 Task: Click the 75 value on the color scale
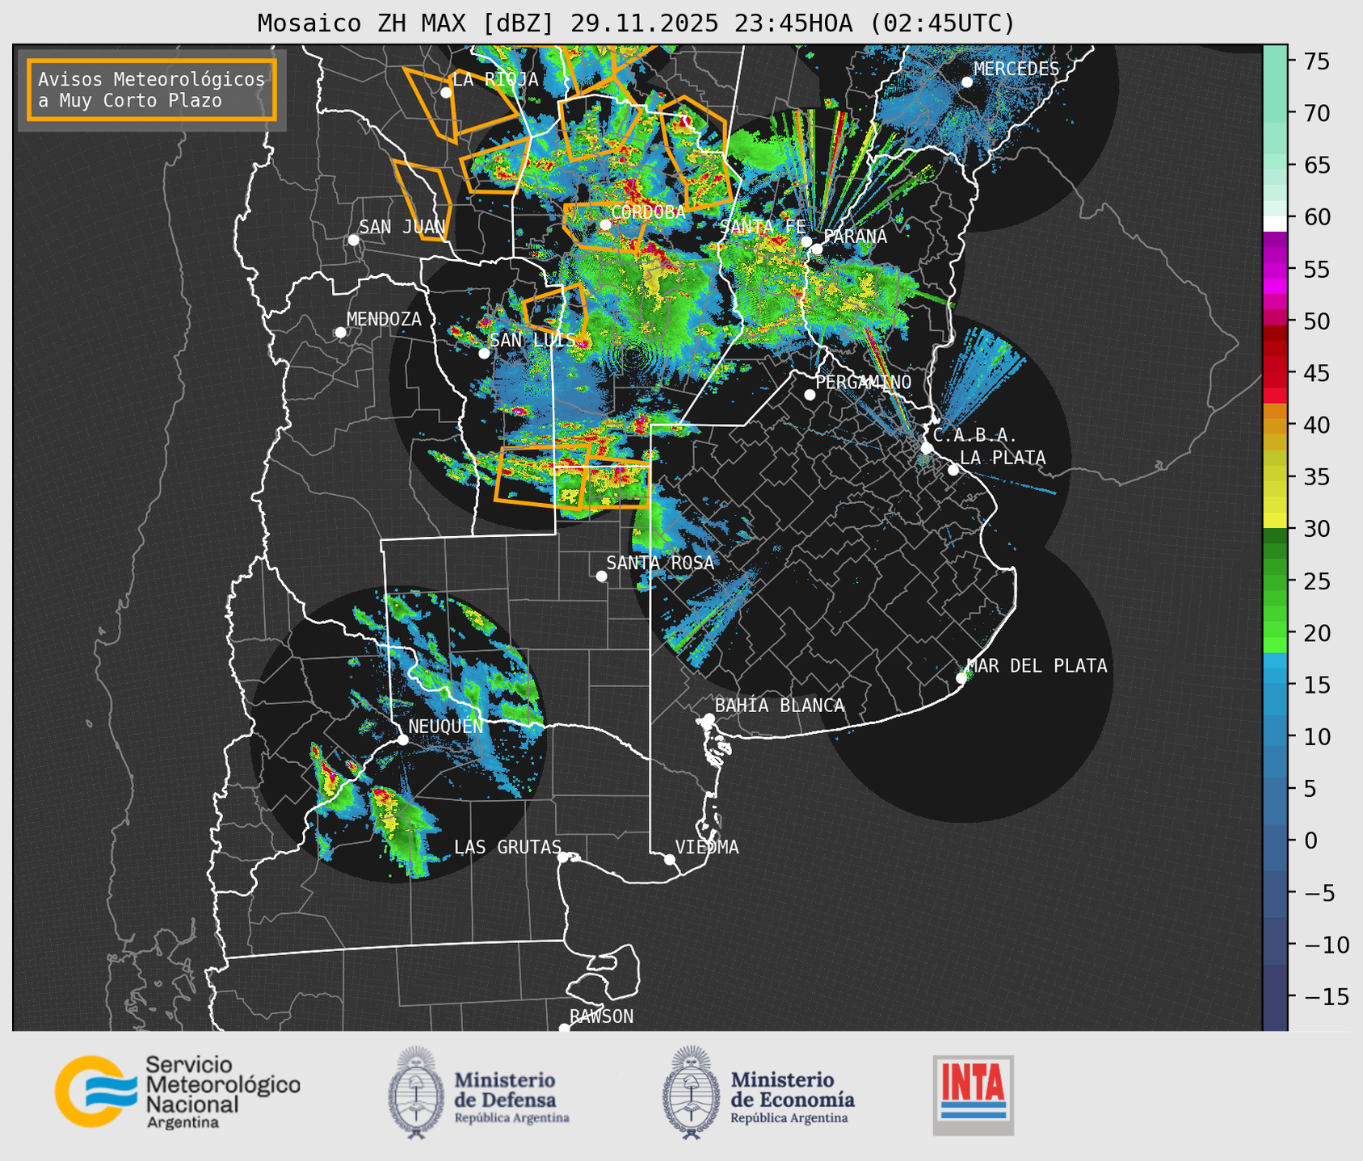(x=1315, y=61)
